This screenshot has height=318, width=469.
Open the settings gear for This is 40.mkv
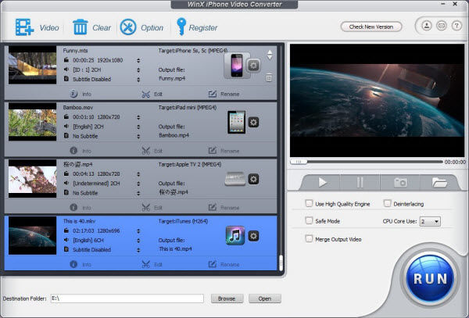pyautogui.click(x=253, y=236)
